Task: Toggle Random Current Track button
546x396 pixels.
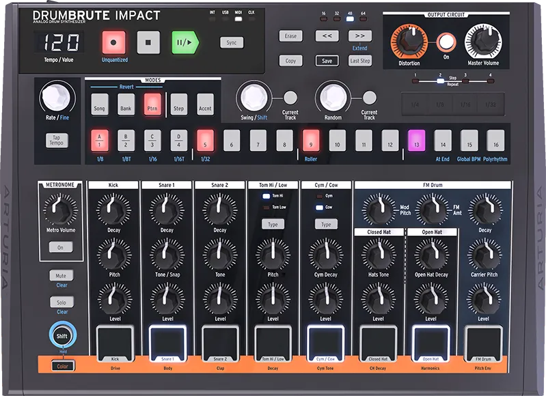Action: pos(370,98)
